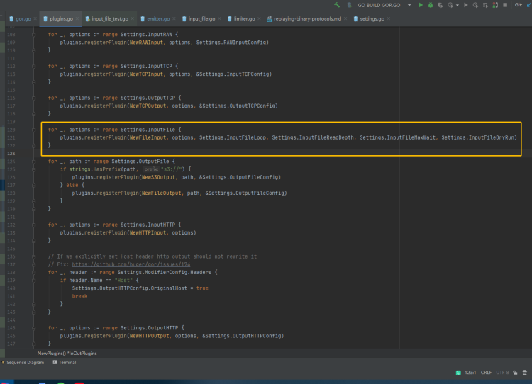Close the limiter.go editor tab
Viewport: 532px width, 384px height.
258,18
